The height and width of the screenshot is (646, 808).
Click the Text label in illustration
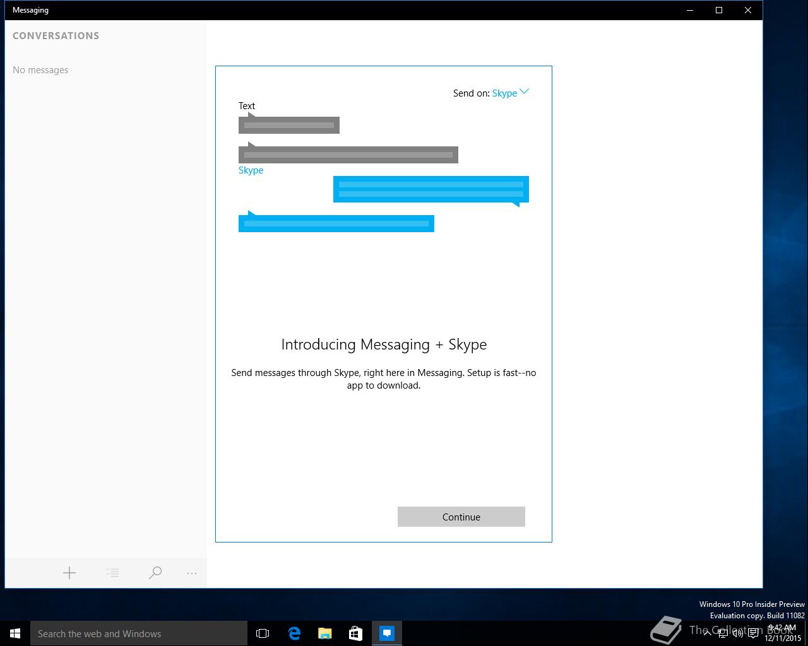point(247,106)
